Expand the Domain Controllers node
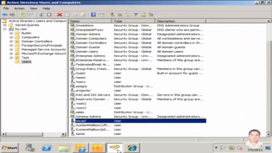This screenshot has height=153, width=272. 11,41
